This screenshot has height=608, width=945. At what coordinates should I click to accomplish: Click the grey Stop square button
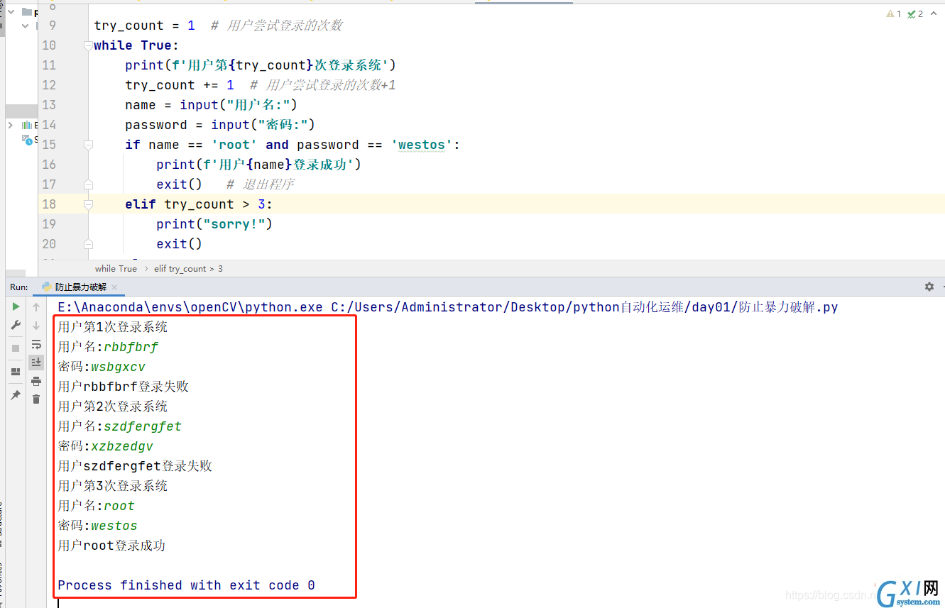[16, 348]
